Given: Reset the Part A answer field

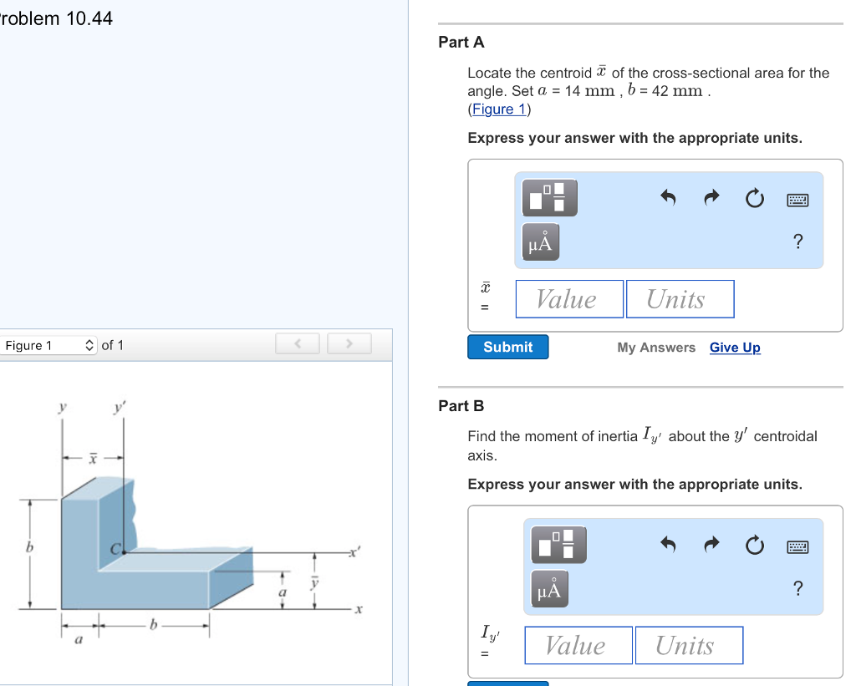Looking at the screenshot, I should tap(754, 199).
